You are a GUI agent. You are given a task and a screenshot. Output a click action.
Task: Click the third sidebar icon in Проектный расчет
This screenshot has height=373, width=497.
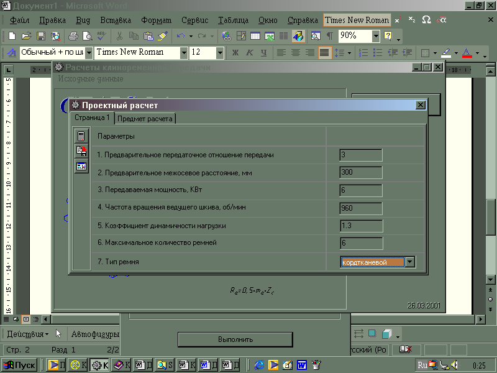pyautogui.click(x=81, y=166)
